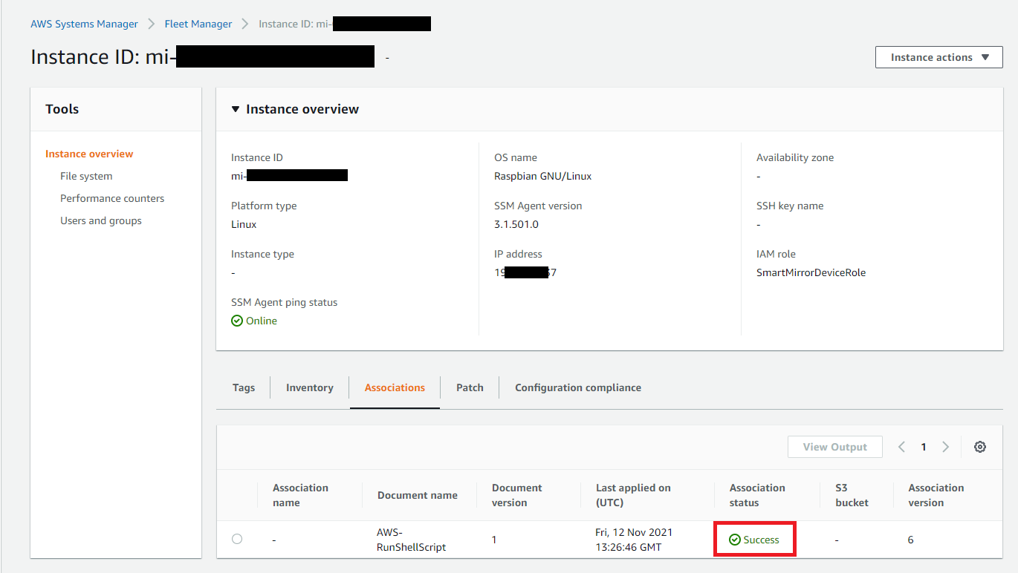Viewport: 1018px width, 573px height.
Task: Click the View Output button
Action: (x=835, y=447)
